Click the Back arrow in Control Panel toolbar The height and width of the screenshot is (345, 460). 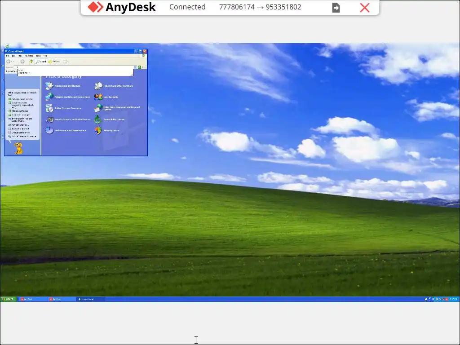[9, 61]
